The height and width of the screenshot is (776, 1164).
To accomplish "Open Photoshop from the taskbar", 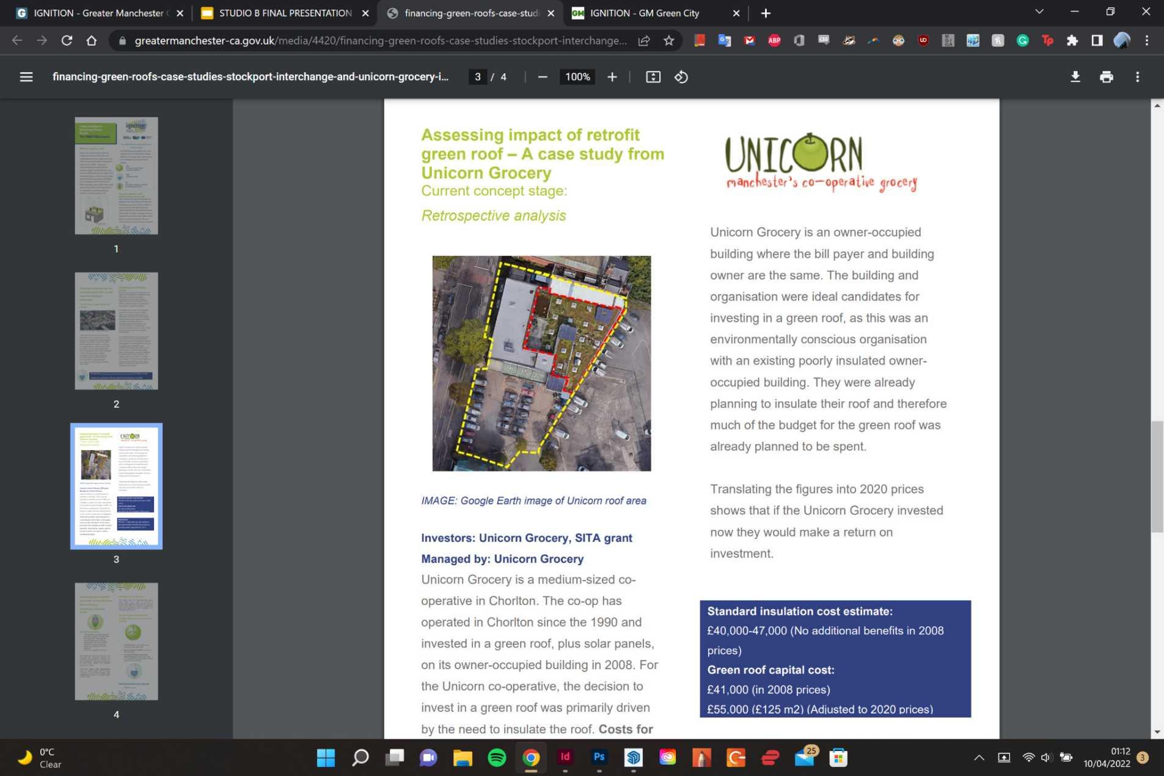I will click(x=599, y=758).
